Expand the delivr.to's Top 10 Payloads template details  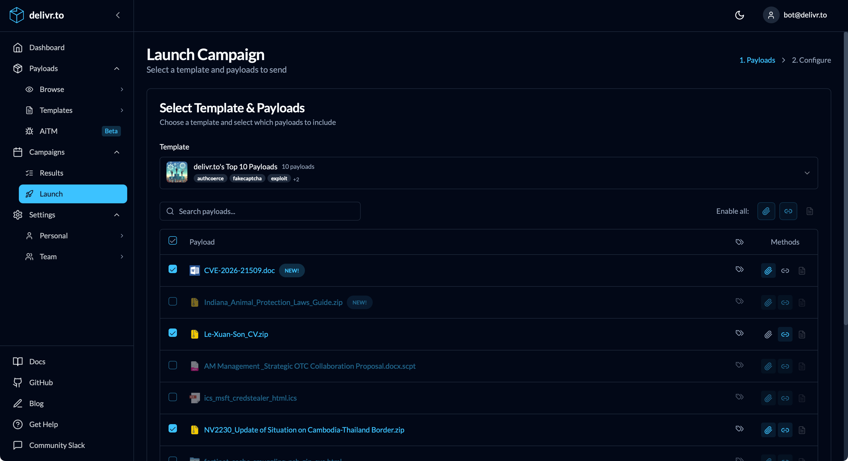click(x=807, y=173)
